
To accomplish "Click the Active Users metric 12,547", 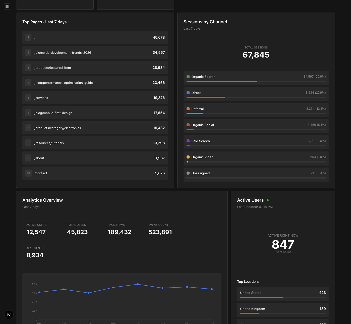I will click(36, 232).
